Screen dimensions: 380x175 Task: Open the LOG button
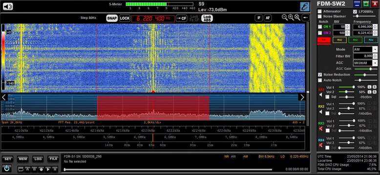coord(38,159)
